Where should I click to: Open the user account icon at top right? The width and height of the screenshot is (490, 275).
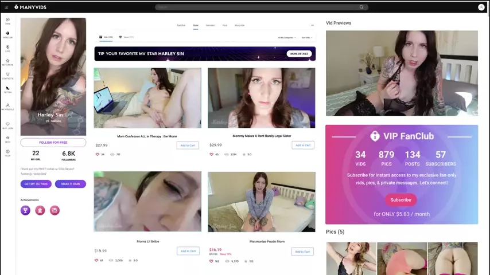coord(481,7)
